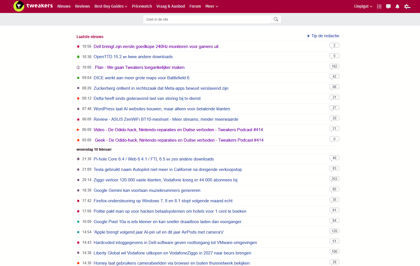Open the 100 comments bubble for Liberty Global

[x=334, y=252]
